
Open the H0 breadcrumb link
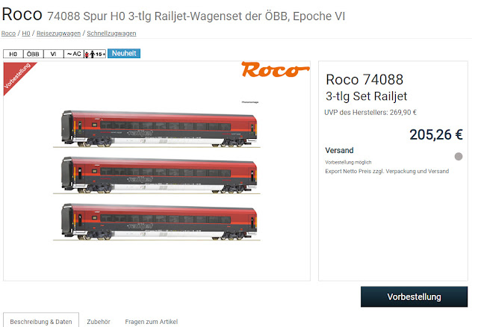[x=26, y=33]
